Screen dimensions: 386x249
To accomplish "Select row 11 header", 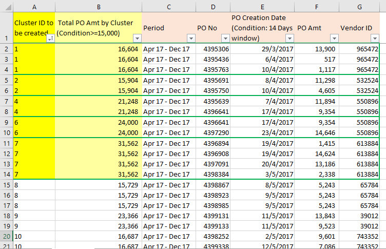I will (6, 143).
